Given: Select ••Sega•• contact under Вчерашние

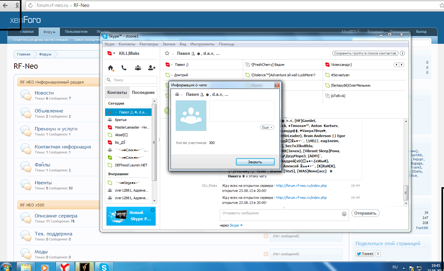Looking at the screenshot, I should pos(129,183).
